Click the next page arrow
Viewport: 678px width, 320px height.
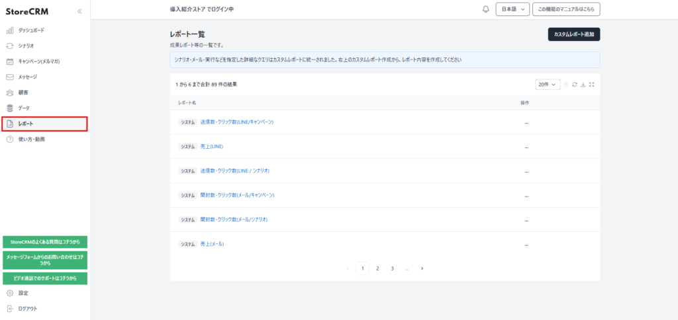point(422,268)
